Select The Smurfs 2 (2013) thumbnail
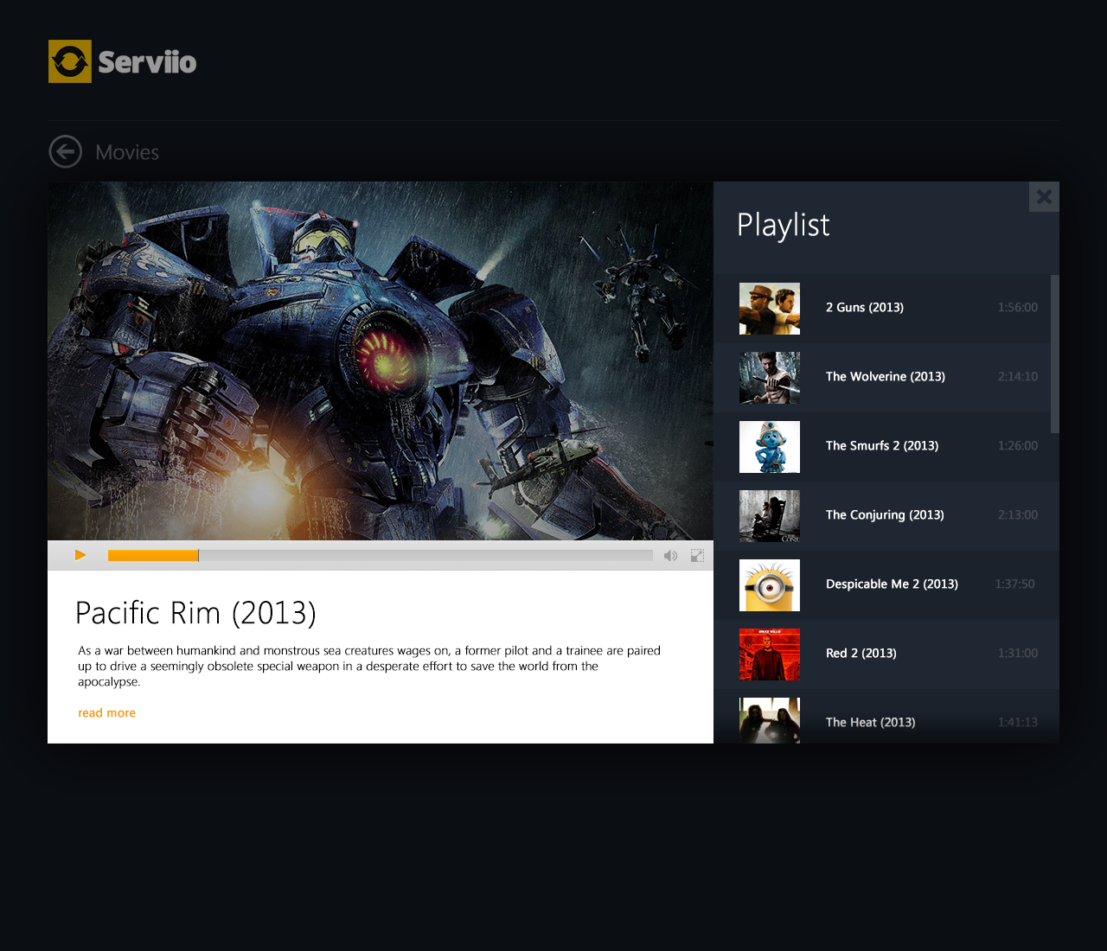The image size is (1107, 951). coord(770,447)
